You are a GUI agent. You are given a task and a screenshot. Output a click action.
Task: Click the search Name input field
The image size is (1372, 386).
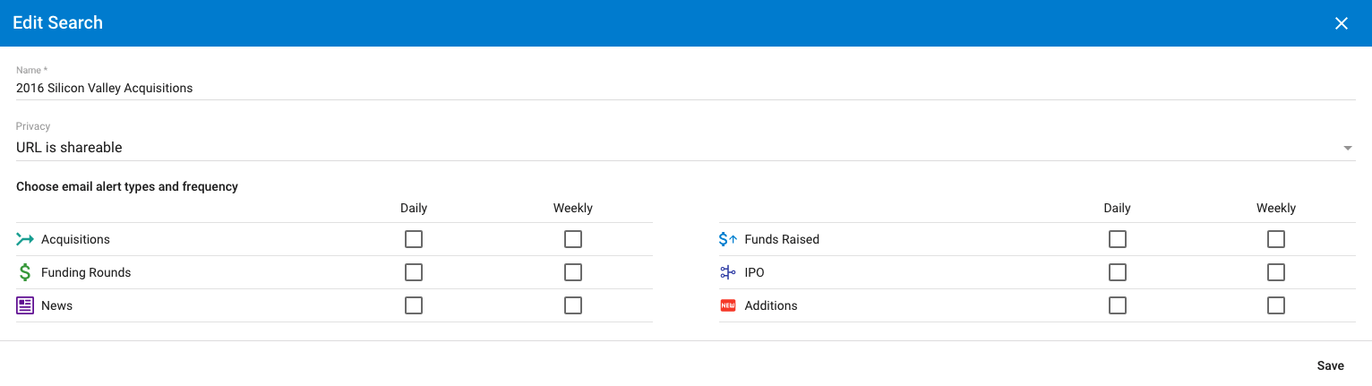point(685,88)
